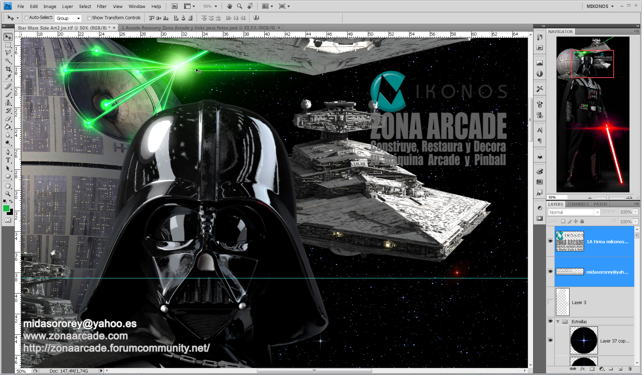Open the Screen Mode dropdown
Screen dimensions: 642x375
coord(284,6)
